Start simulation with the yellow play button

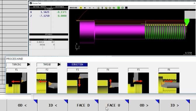tap(81, 8)
